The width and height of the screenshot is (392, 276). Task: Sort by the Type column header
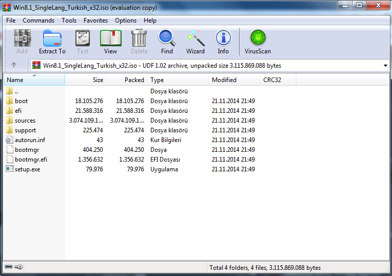point(178,80)
